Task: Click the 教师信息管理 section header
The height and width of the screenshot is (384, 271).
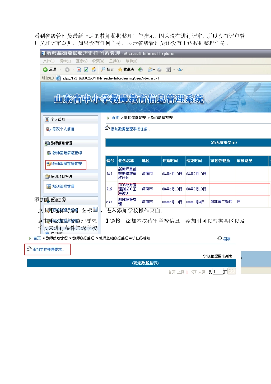Action: (x=71, y=143)
